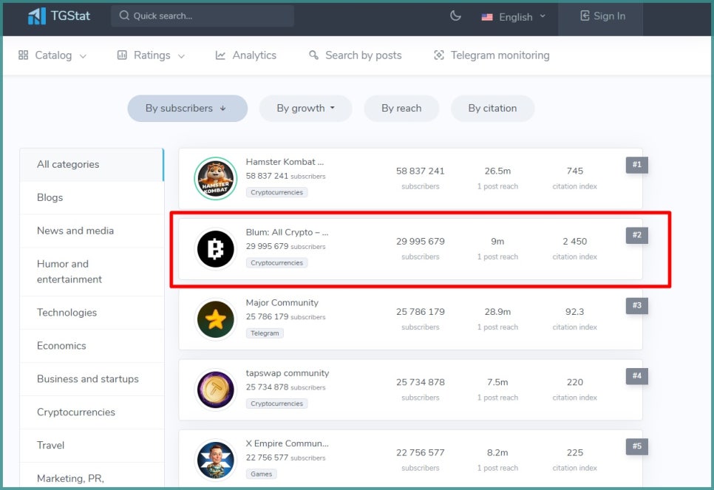The height and width of the screenshot is (490, 714).
Task: Select Cryptocurrencies category in sidebar
Action: tap(92, 412)
